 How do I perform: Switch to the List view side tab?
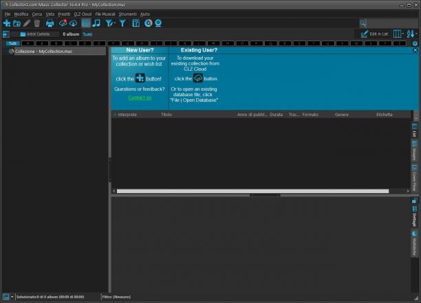point(414,131)
